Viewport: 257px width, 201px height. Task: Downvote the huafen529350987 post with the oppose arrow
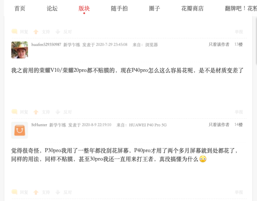(58, 112)
